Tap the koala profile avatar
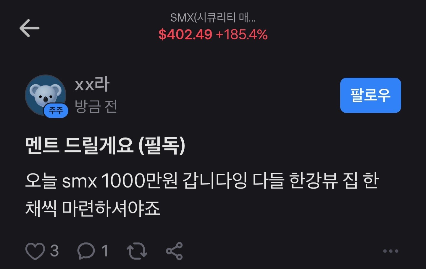The image size is (426, 269). [x=46, y=95]
